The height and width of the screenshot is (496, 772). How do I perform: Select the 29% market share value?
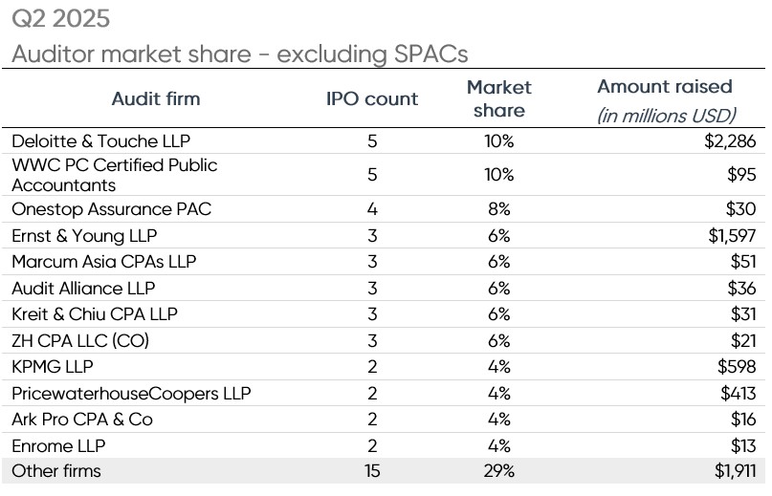[x=498, y=471]
